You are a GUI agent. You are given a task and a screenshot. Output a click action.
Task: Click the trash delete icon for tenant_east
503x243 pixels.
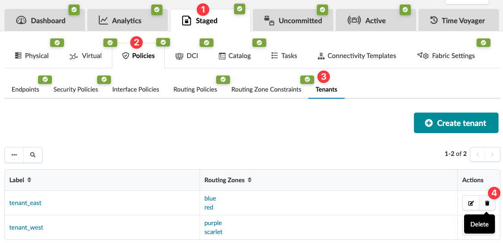coord(487,203)
